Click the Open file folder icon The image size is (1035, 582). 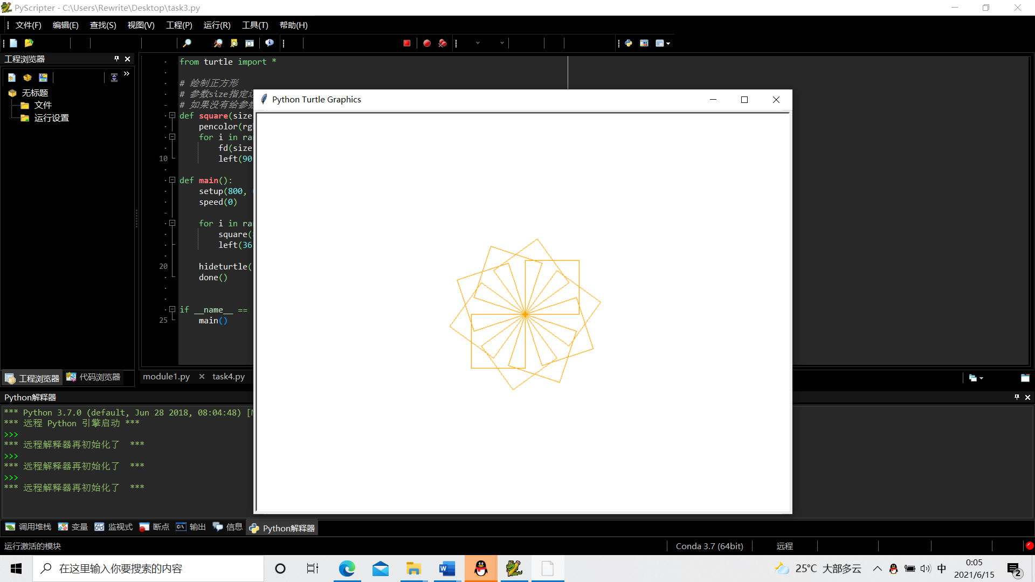pos(29,43)
